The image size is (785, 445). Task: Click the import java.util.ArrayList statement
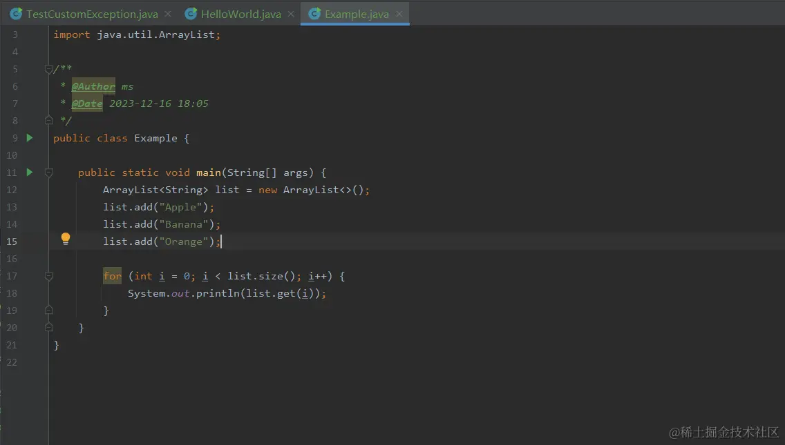[137, 34]
